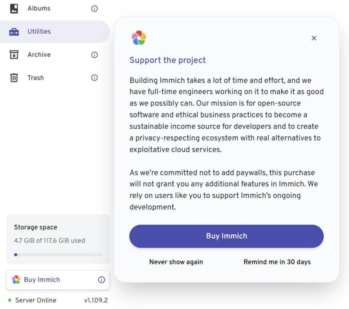Click the Trash bin icon
Viewport: 349px width, 309px height.
(14, 78)
